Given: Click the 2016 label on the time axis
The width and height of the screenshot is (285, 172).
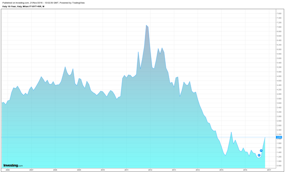Looking at the screenshot, I should pos(246,170).
